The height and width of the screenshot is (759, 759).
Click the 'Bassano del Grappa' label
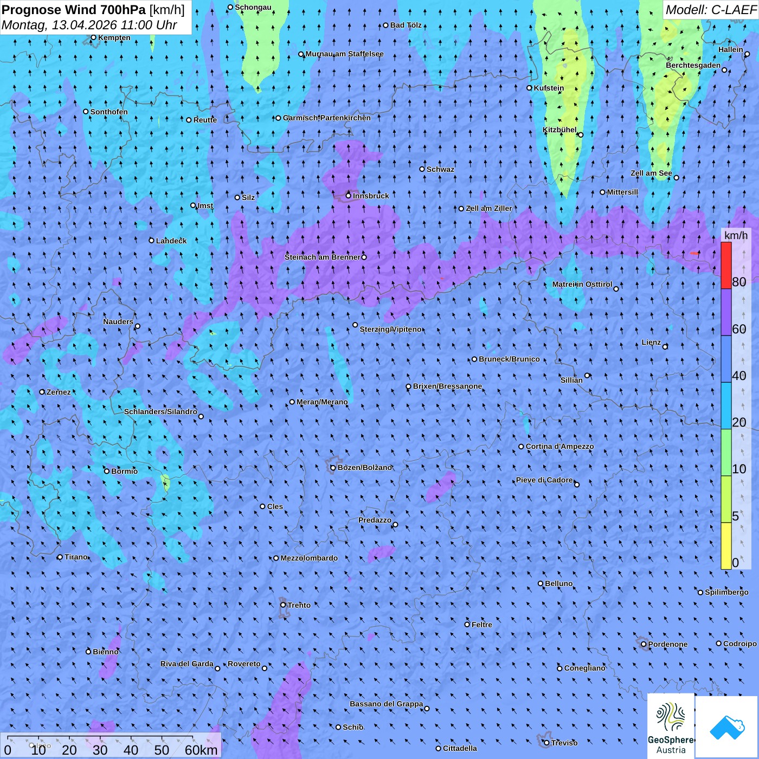click(387, 704)
